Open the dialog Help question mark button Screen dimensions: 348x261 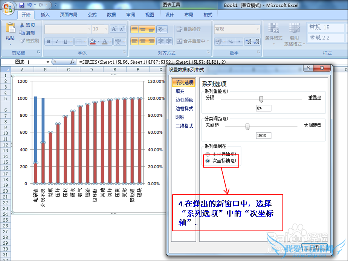[x=308, y=68]
